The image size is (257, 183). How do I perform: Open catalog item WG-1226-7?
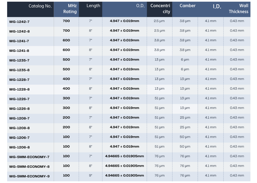click(19, 99)
